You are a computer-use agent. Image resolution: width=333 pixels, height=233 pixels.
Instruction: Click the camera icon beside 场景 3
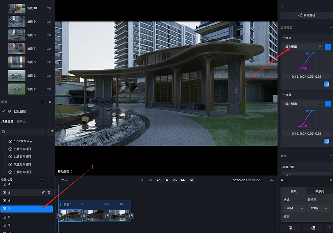[49, 76]
